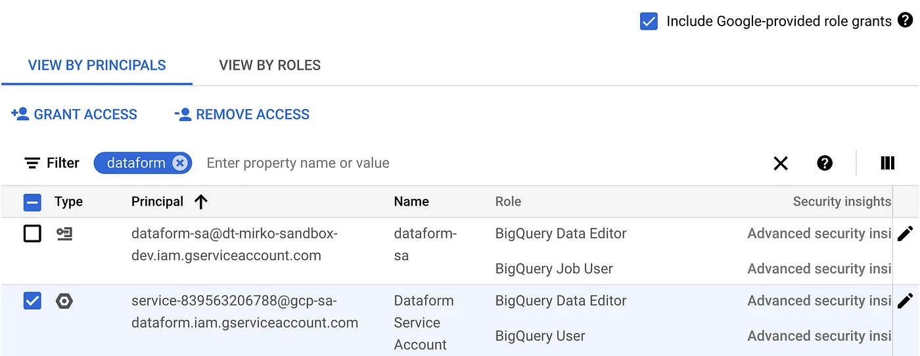Clear all filters with the X icon
Screen dimensions: 920x356
click(781, 164)
